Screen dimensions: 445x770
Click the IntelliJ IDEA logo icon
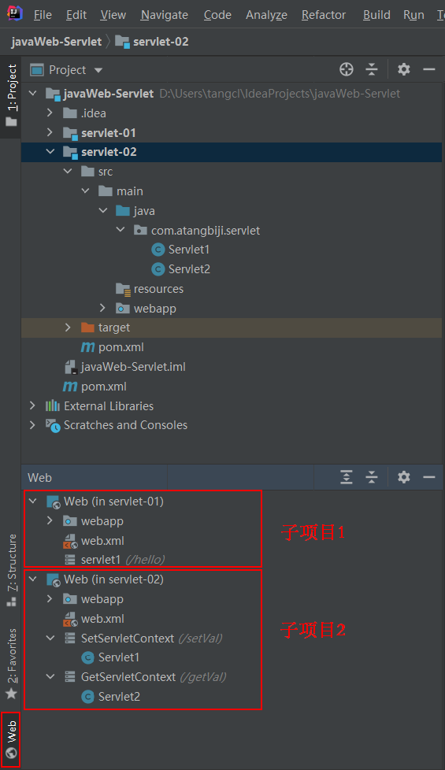14,13
